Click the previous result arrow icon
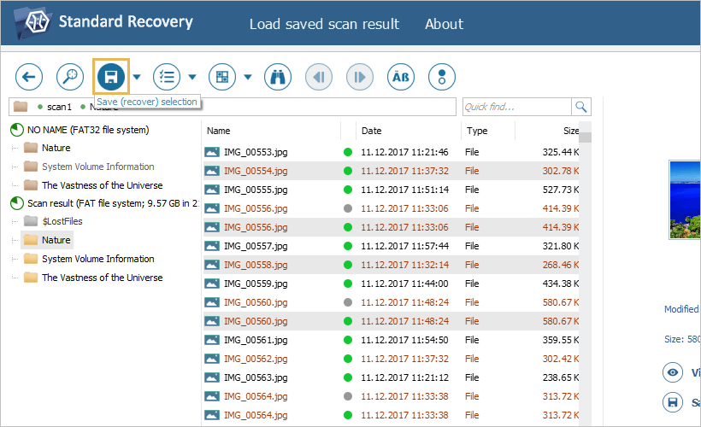The width and height of the screenshot is (701, 427). (x=319, y=77)
